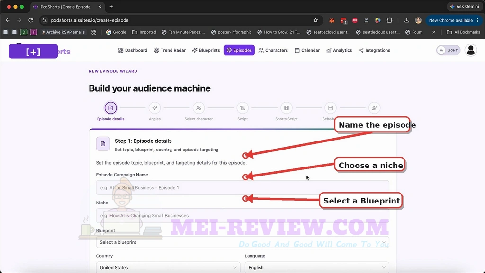Open poster-infographic bookmark

(231, 32)
